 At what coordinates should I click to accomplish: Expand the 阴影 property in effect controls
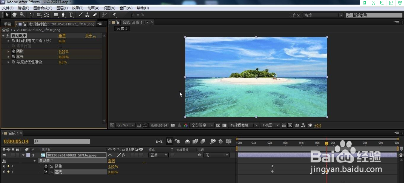click(8, 51)
